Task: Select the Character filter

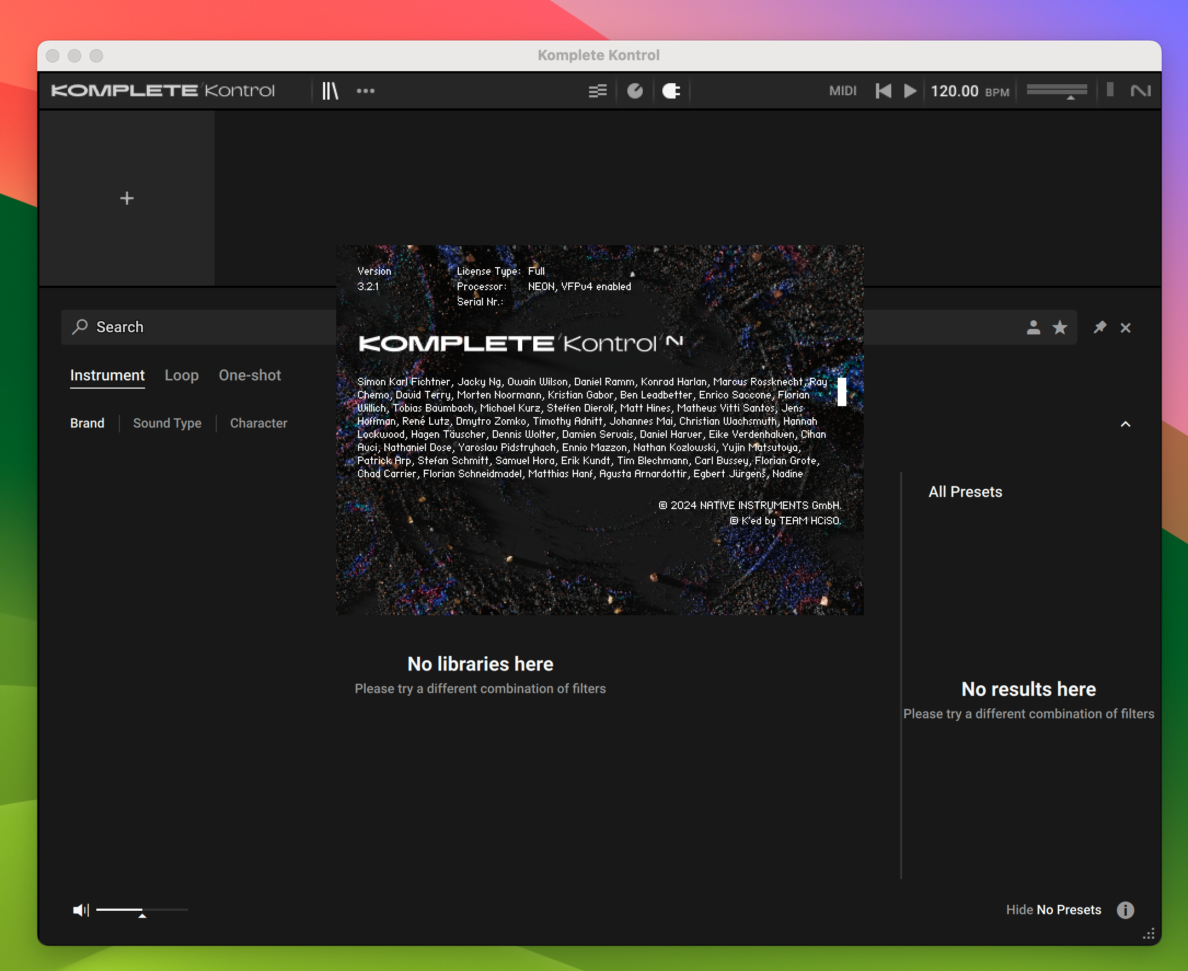Action: [258, 424]
